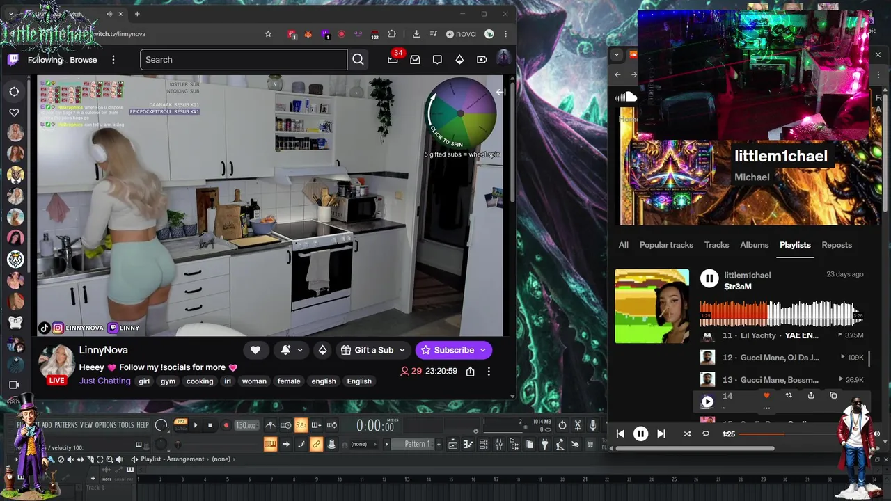Share track 14 in SoundCloud playlist
Screen dimensions: 891x501
(811, 395)
